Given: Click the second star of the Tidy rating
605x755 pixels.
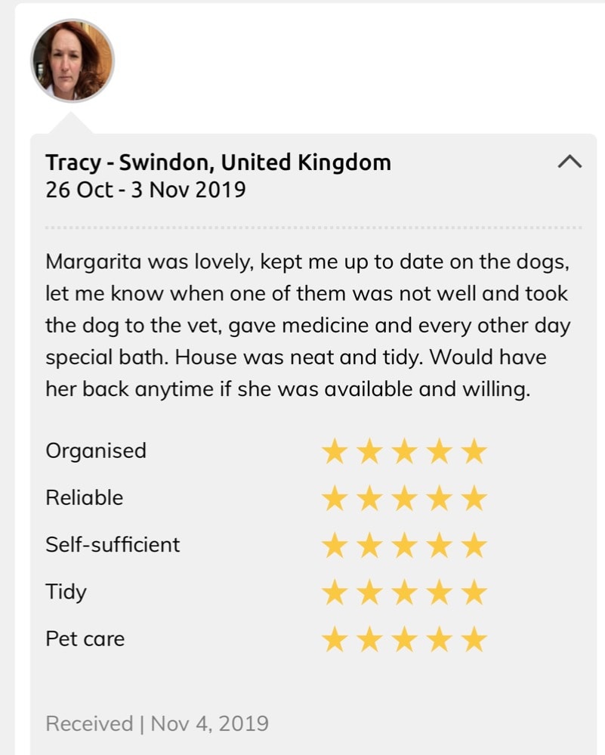Looking at the screenshot, I should [369, 593].
